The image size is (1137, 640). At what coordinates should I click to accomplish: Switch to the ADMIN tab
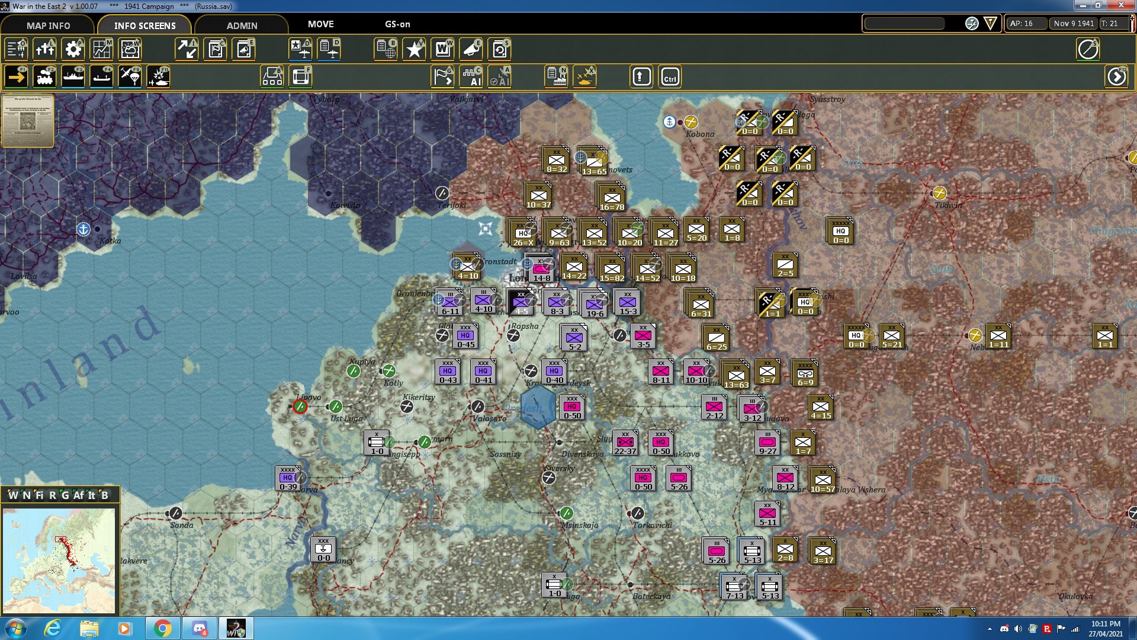click(243, 25)
